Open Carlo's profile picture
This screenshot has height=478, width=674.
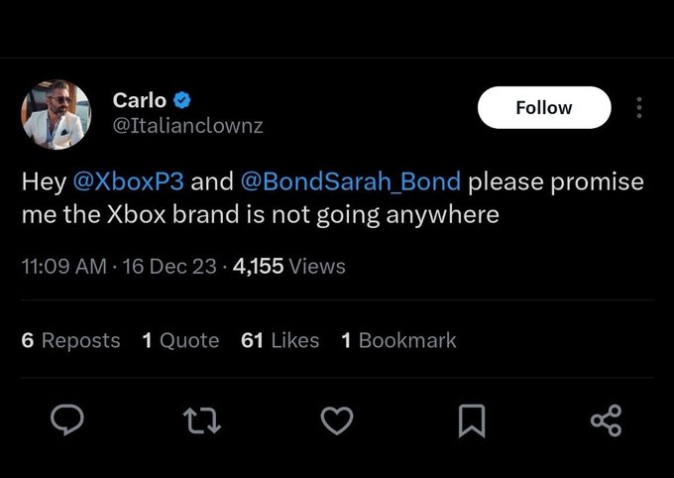56,114
